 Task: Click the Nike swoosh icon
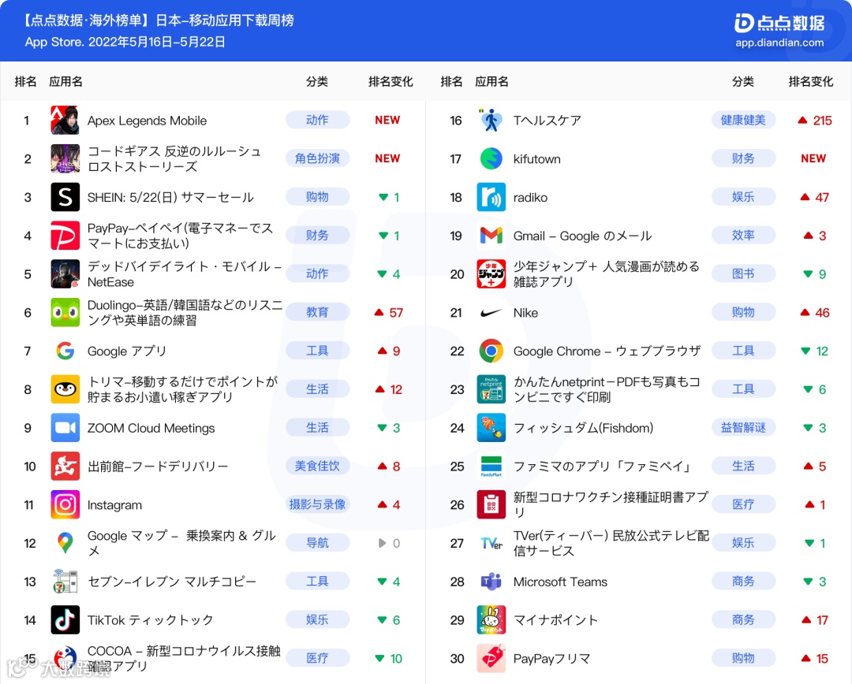(491, 313)
